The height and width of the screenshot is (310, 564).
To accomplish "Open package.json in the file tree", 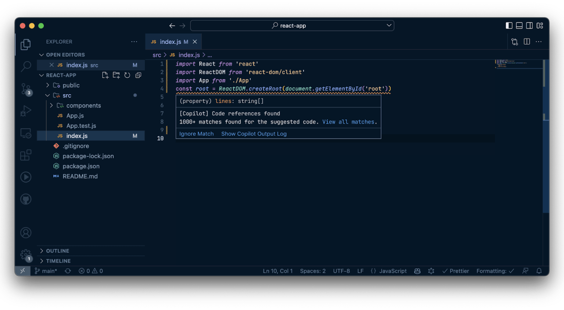I will coord(81,166).
